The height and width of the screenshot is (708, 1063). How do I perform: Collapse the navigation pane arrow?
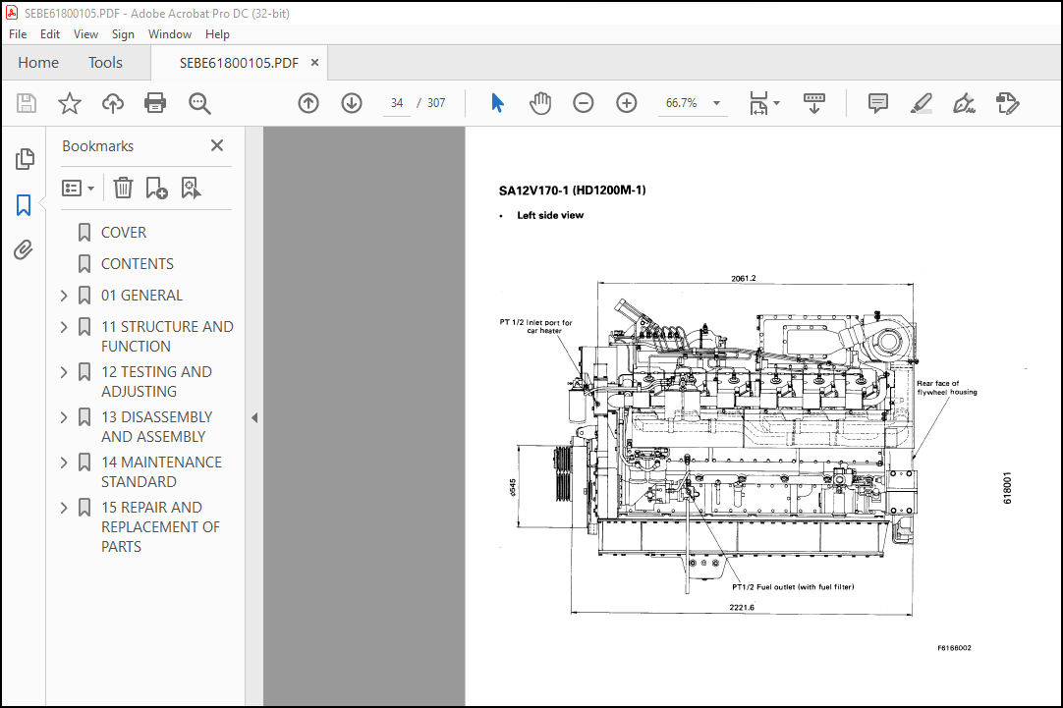[x=254, y=418]
